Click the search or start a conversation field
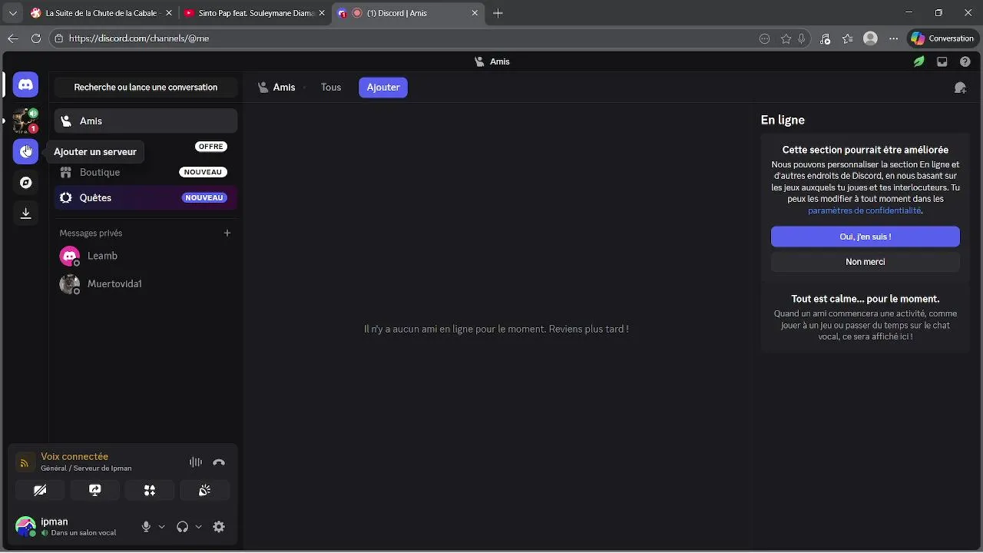This screenshot has height=553, width=983. [x=146, y=88]
